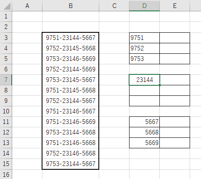Select column B header
Image resolution: width=201 pixels, height=179 pixels.
click(x=71, y=6)
